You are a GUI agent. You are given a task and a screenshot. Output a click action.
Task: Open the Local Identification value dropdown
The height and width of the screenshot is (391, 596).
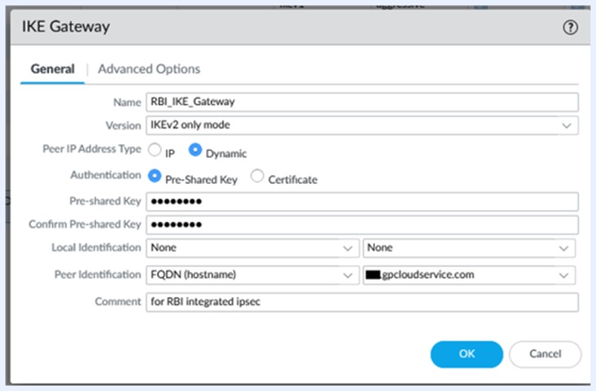[470, 248]
